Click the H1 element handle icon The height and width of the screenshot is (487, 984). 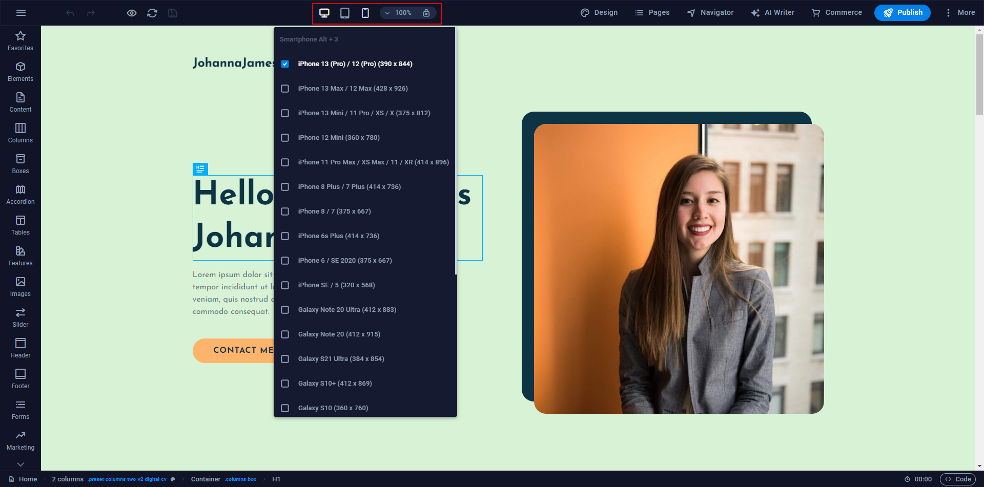200,168
